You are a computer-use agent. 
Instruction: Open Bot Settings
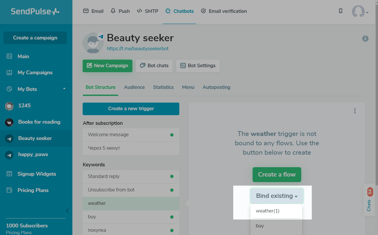pyautogui.click(x=198, y=66)
